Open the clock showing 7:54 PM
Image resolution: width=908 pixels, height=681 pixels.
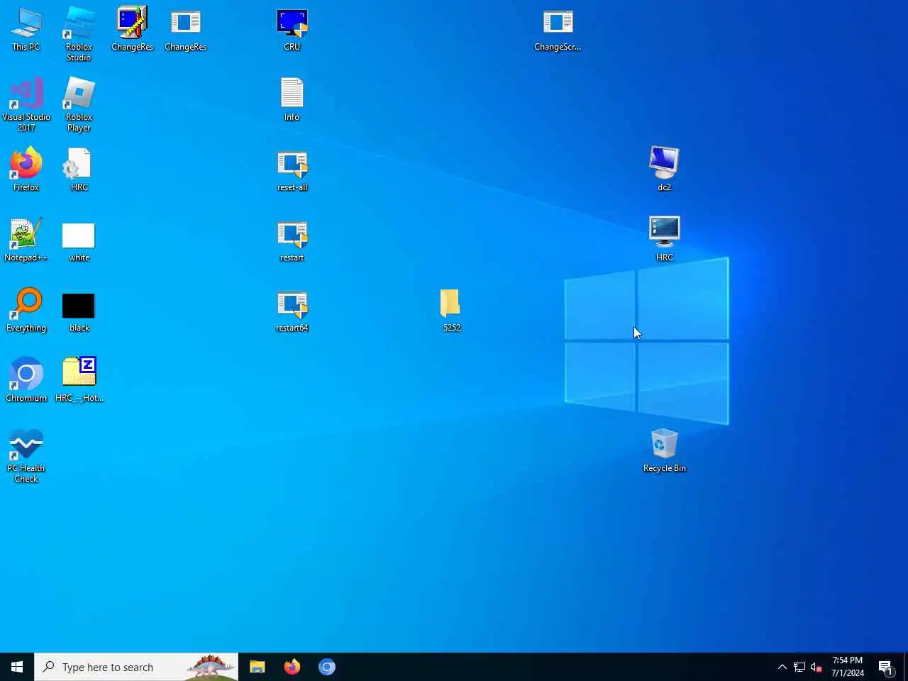coord(848,667)
